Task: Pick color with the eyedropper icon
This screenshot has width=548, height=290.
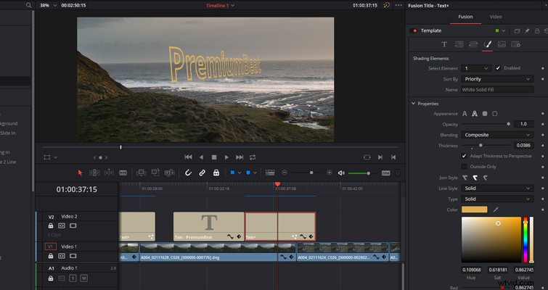Action: point(496,210)
